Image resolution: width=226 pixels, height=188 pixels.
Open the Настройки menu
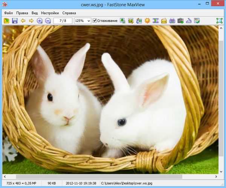[x=50, y=12]
